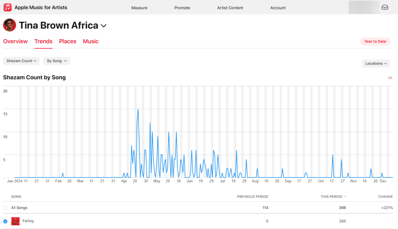Screen dimensions: 398x229
Task: Select the All Songs radio button
Action: pyautogui.click(x=5, y=208)
